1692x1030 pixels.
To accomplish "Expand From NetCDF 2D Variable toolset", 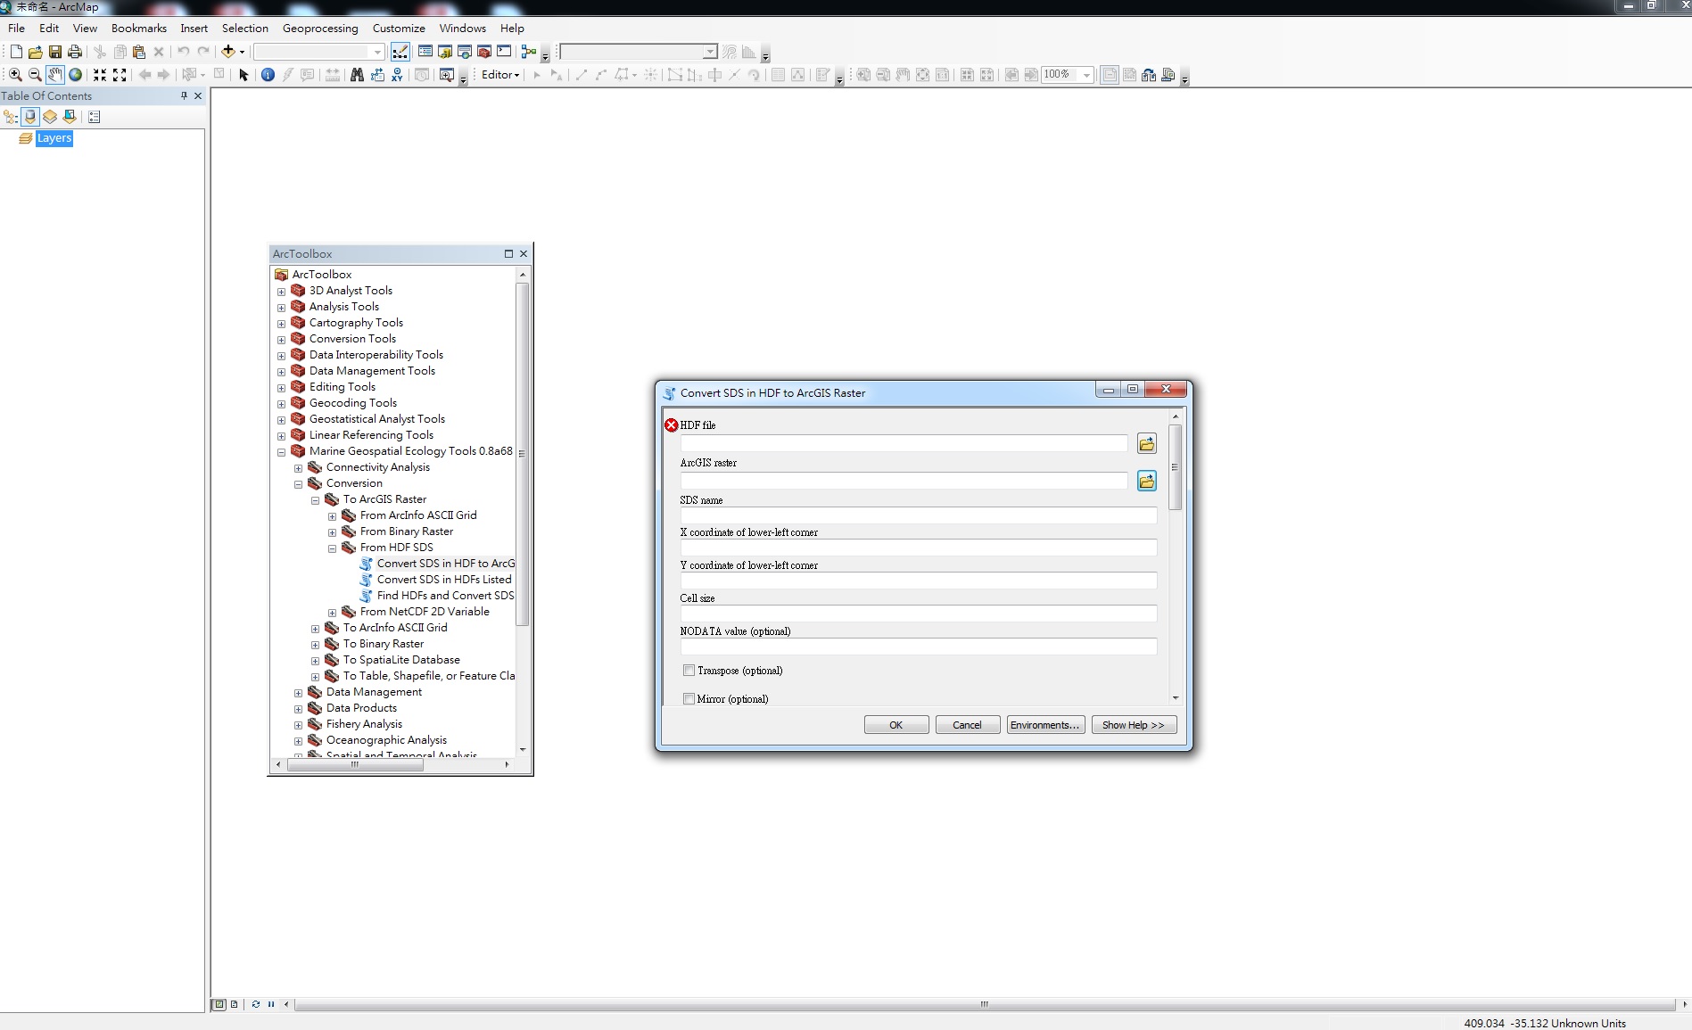I will (332, 613).
